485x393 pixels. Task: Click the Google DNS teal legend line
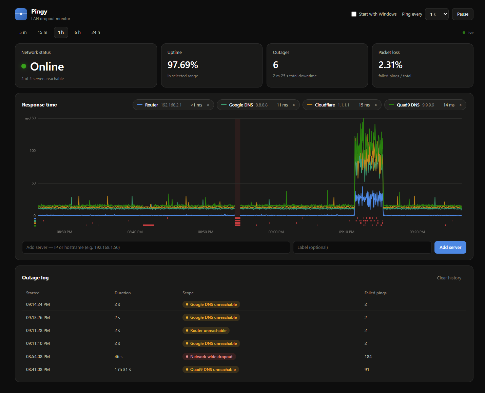coord(224,105)
